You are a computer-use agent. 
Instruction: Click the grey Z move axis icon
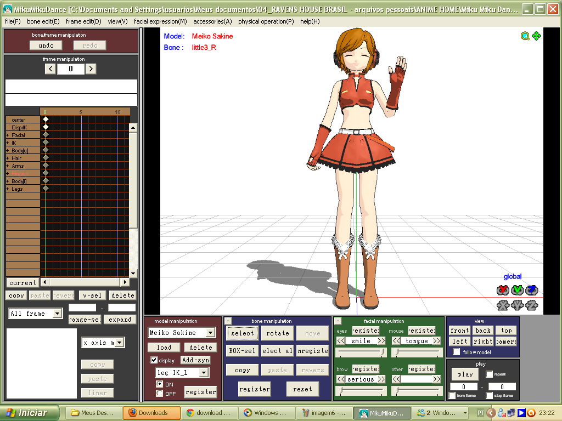(531, 305)
